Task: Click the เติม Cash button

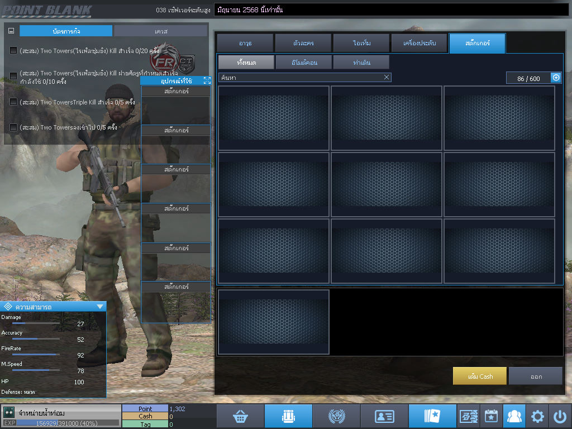Action: (x=480, y=376)
